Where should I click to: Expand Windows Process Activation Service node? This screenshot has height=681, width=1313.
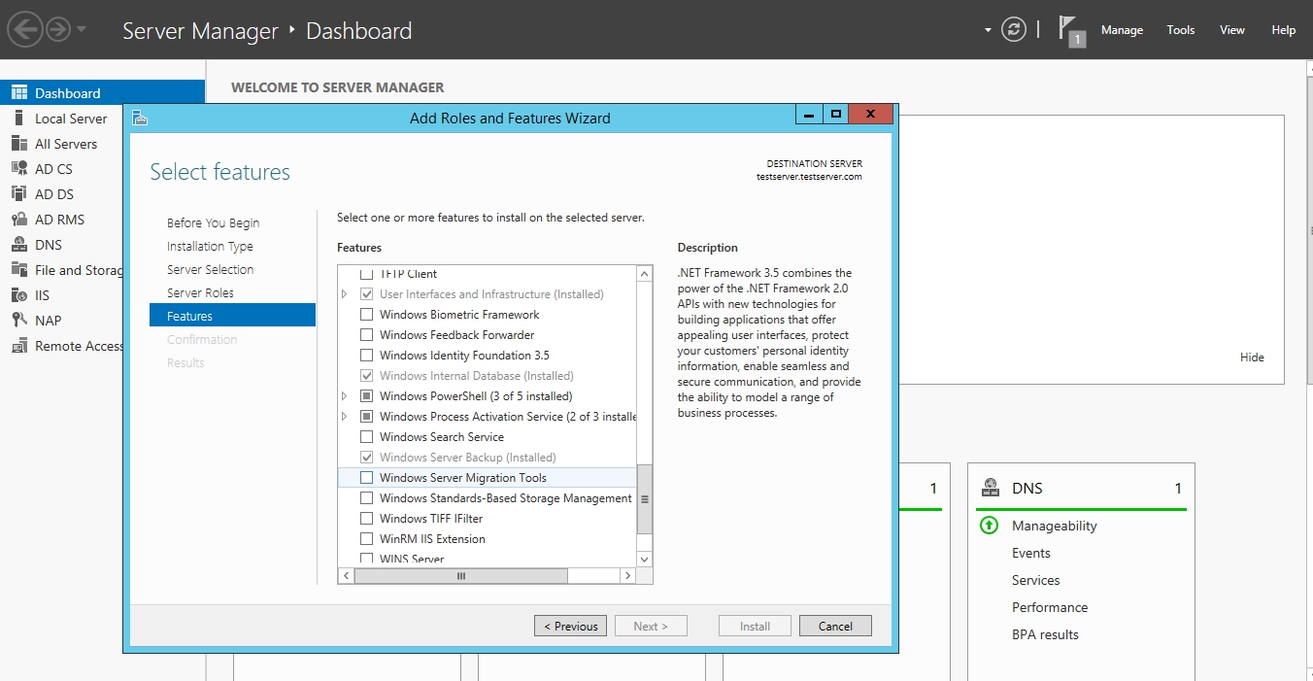344,417
